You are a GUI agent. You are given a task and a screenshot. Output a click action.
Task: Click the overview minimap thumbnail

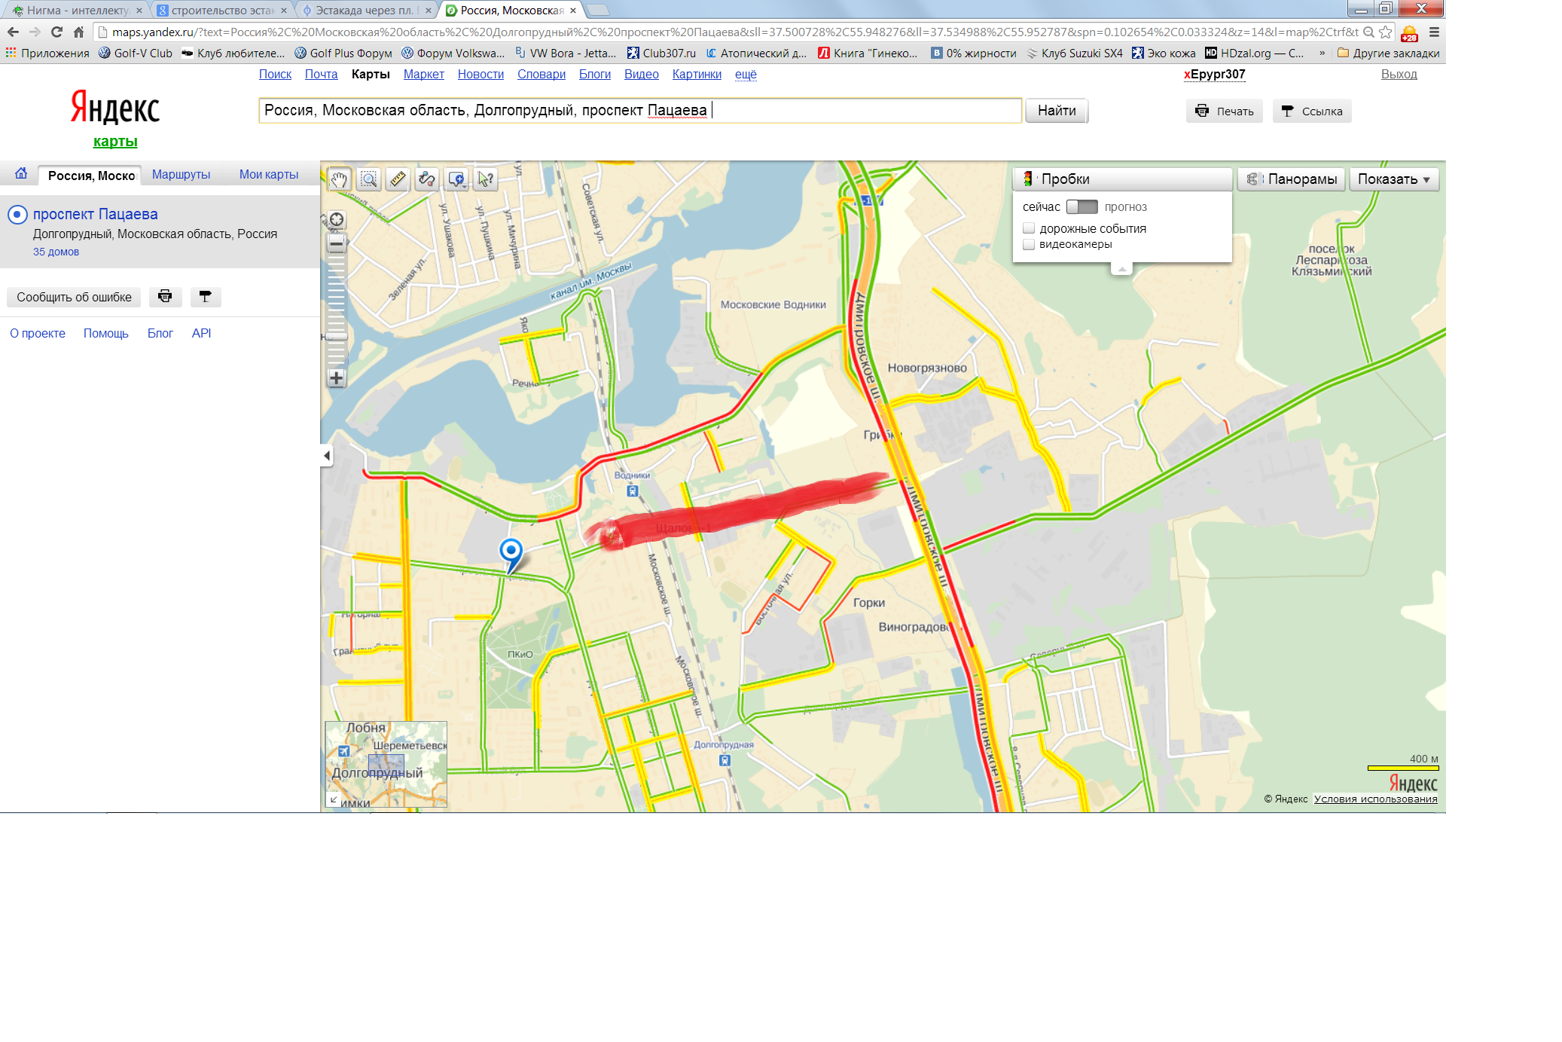click(x=386, y=764)
